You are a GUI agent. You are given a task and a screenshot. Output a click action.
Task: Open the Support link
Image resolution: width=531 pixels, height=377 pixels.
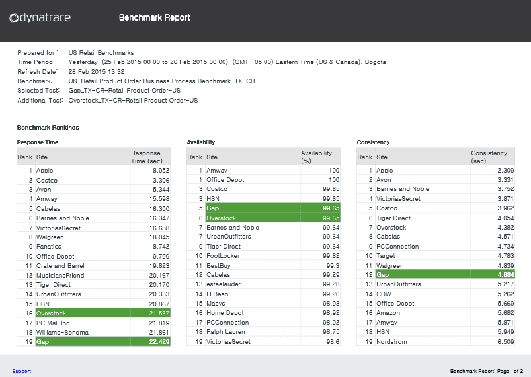pyautogui.click(x=21, y=371)
